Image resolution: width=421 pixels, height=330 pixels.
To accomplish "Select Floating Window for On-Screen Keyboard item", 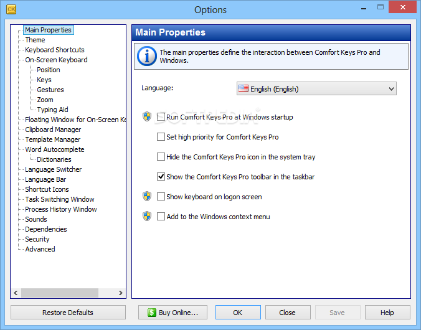I will (75, 119).
